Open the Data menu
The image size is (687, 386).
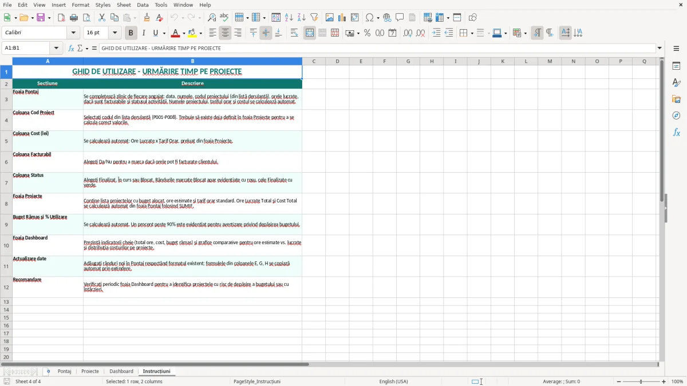143,5
